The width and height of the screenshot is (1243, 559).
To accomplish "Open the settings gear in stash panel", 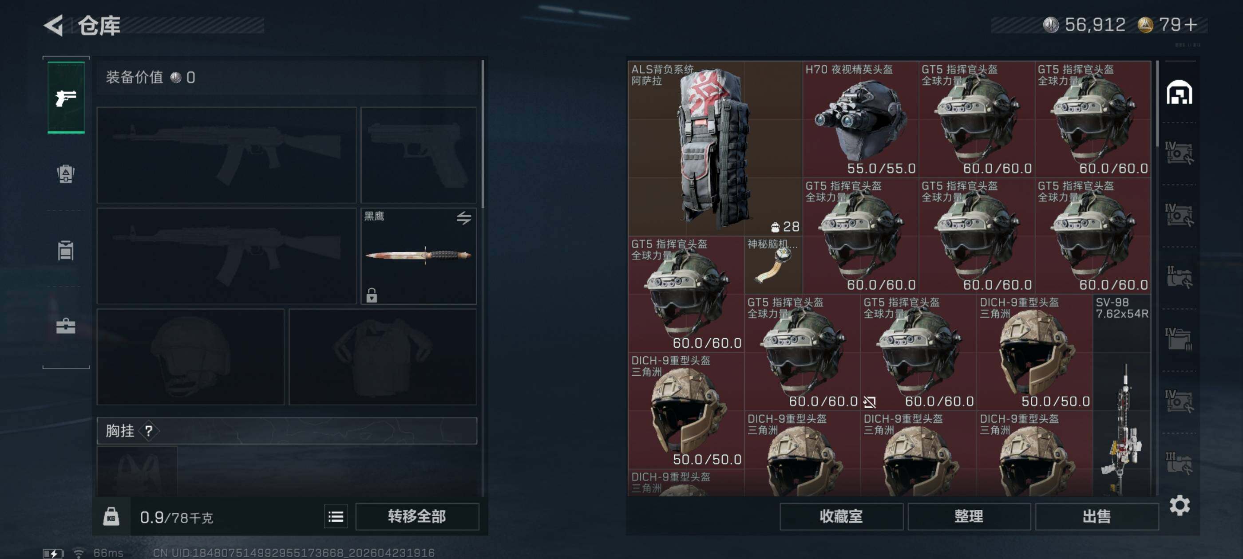I will click(1180, 505).
